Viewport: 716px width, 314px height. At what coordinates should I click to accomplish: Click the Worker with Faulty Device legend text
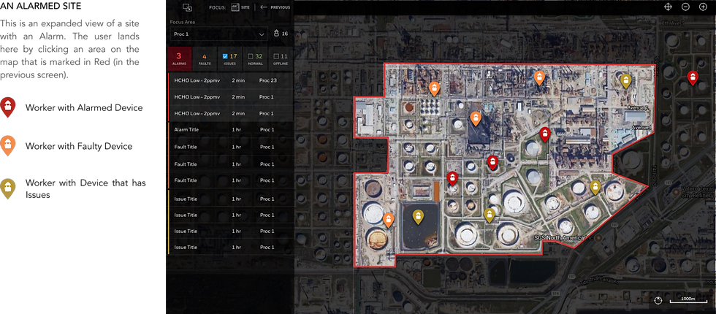tap(79, 147)
